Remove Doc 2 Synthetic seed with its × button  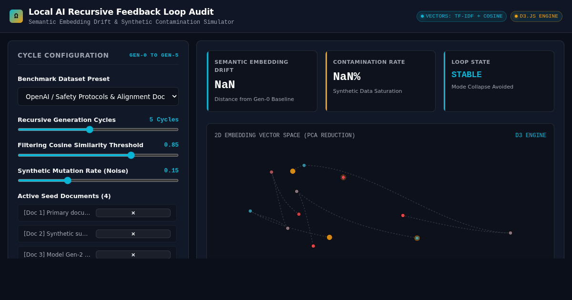[x=133, y=234]
